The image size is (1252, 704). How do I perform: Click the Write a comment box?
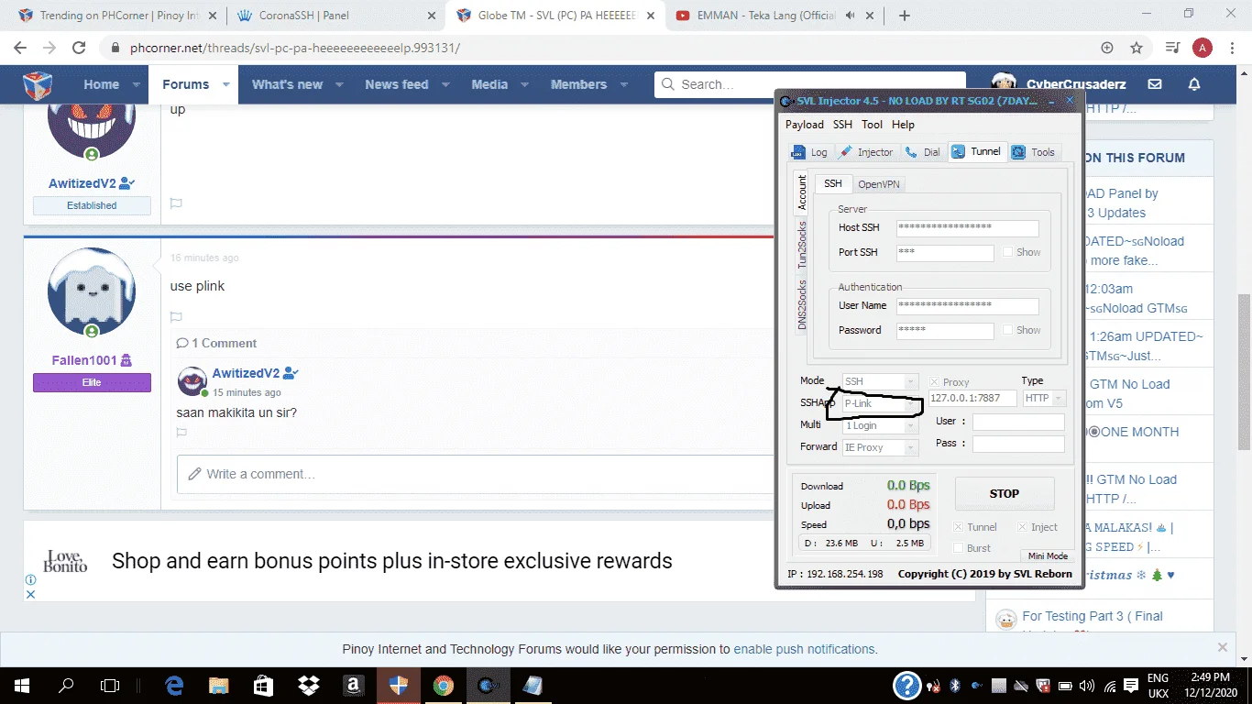475,474
